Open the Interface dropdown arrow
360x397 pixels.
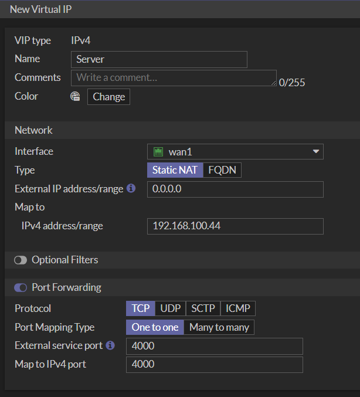click(x=316, y=152)
